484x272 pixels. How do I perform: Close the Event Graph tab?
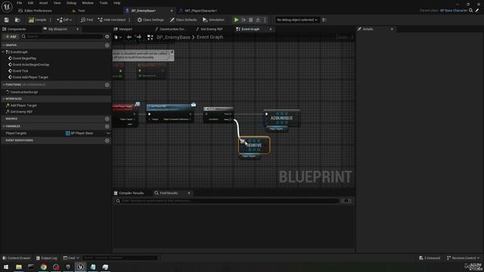[271, 29]
